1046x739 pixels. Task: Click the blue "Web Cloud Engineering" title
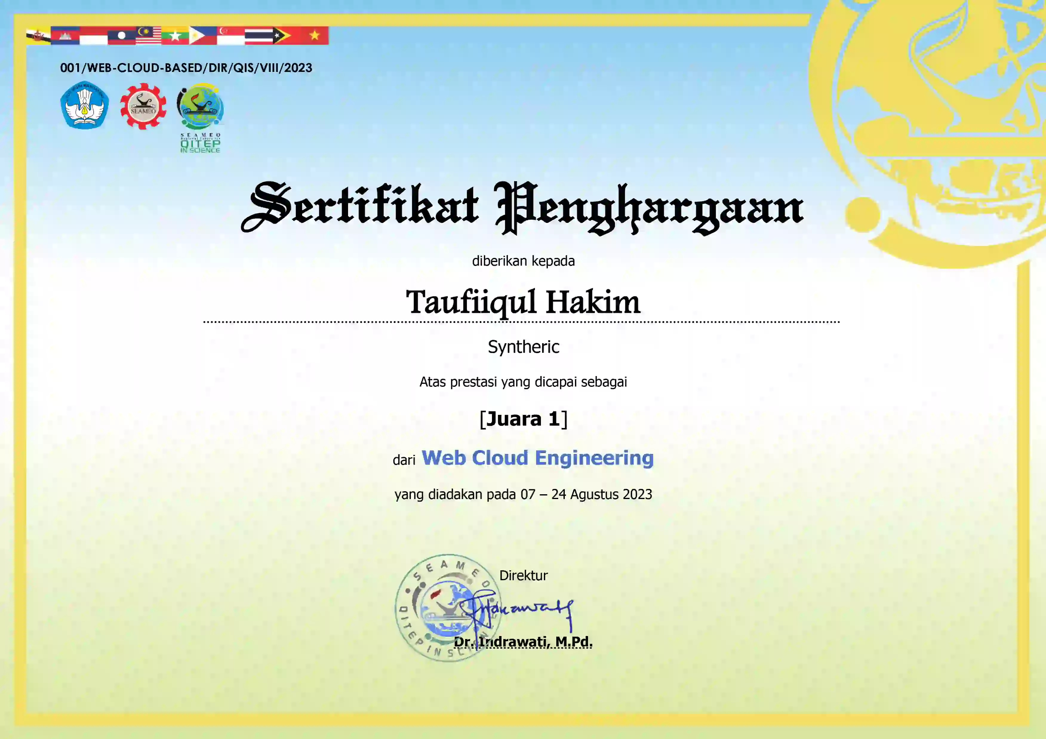coord(538,458)
